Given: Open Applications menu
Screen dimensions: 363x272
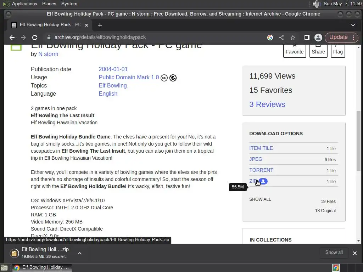Looking at the screenshot, I should click(24, 4).
